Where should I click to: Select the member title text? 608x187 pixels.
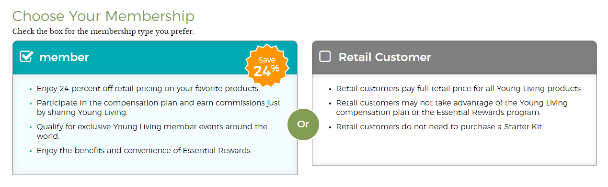pos(64,57)
